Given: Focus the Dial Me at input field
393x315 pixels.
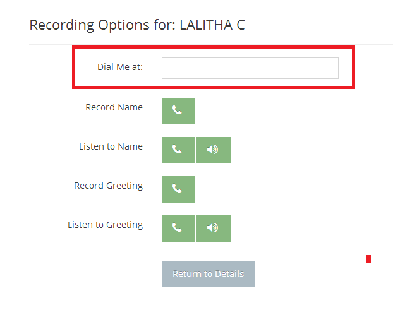Looking at the screenshot, I should 250,68.
